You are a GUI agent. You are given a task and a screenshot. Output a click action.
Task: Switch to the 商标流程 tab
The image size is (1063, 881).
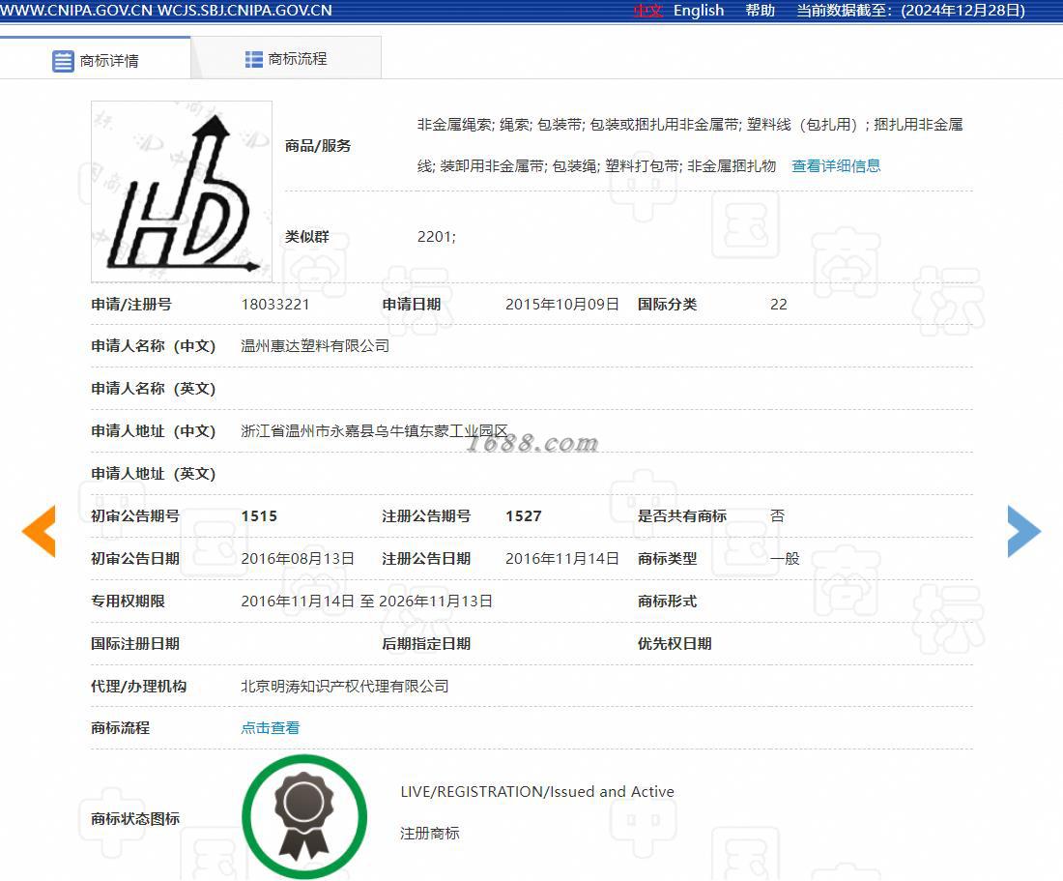click(x=286, y=59)
